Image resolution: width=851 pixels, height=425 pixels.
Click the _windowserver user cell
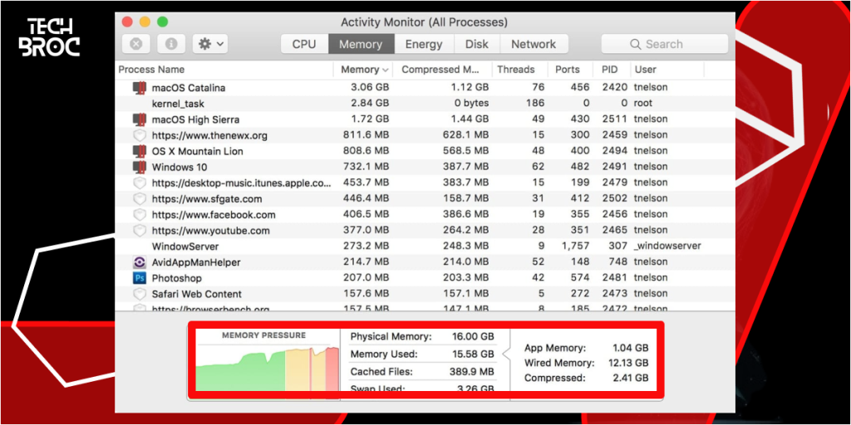click(667, 246)
